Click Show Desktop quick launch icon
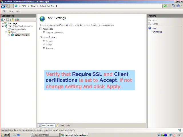The width and height of the screenshot is (183, 137). (x=18, y=135)
